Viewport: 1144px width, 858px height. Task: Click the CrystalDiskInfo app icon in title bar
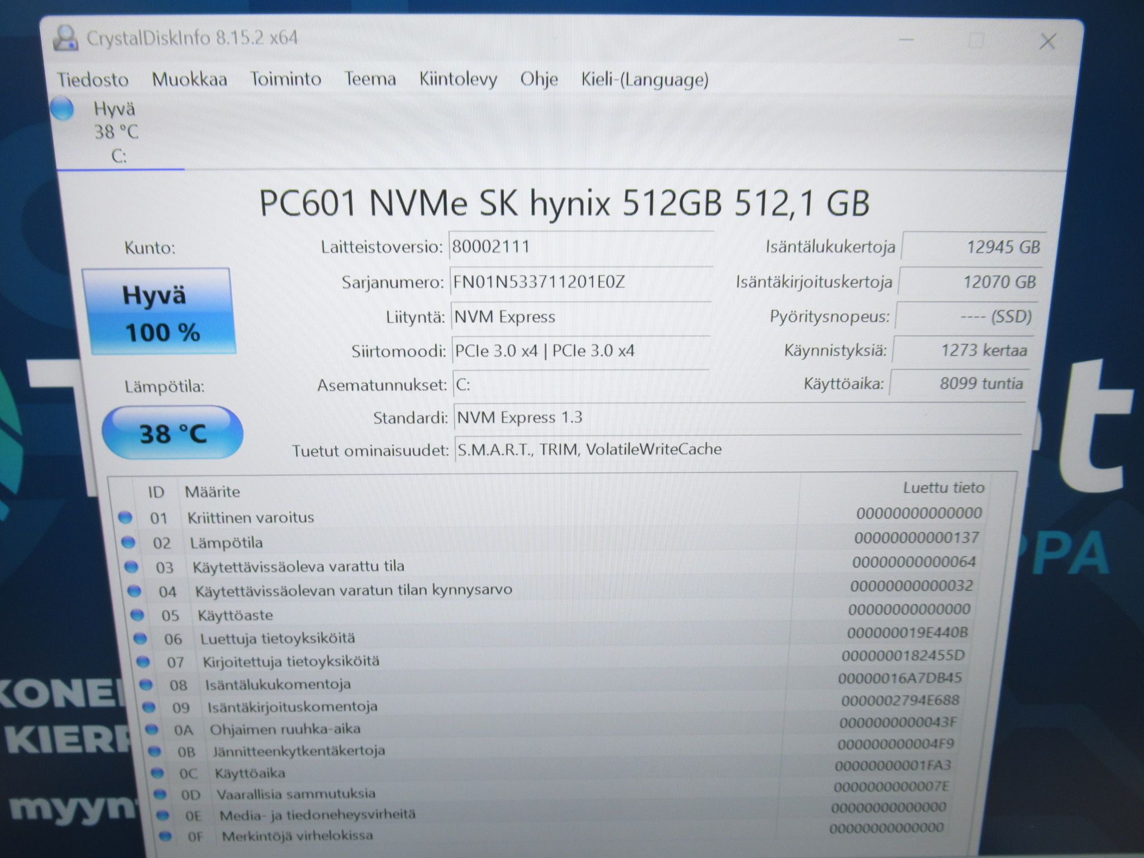pyautogui.click(x=65, y=39)
